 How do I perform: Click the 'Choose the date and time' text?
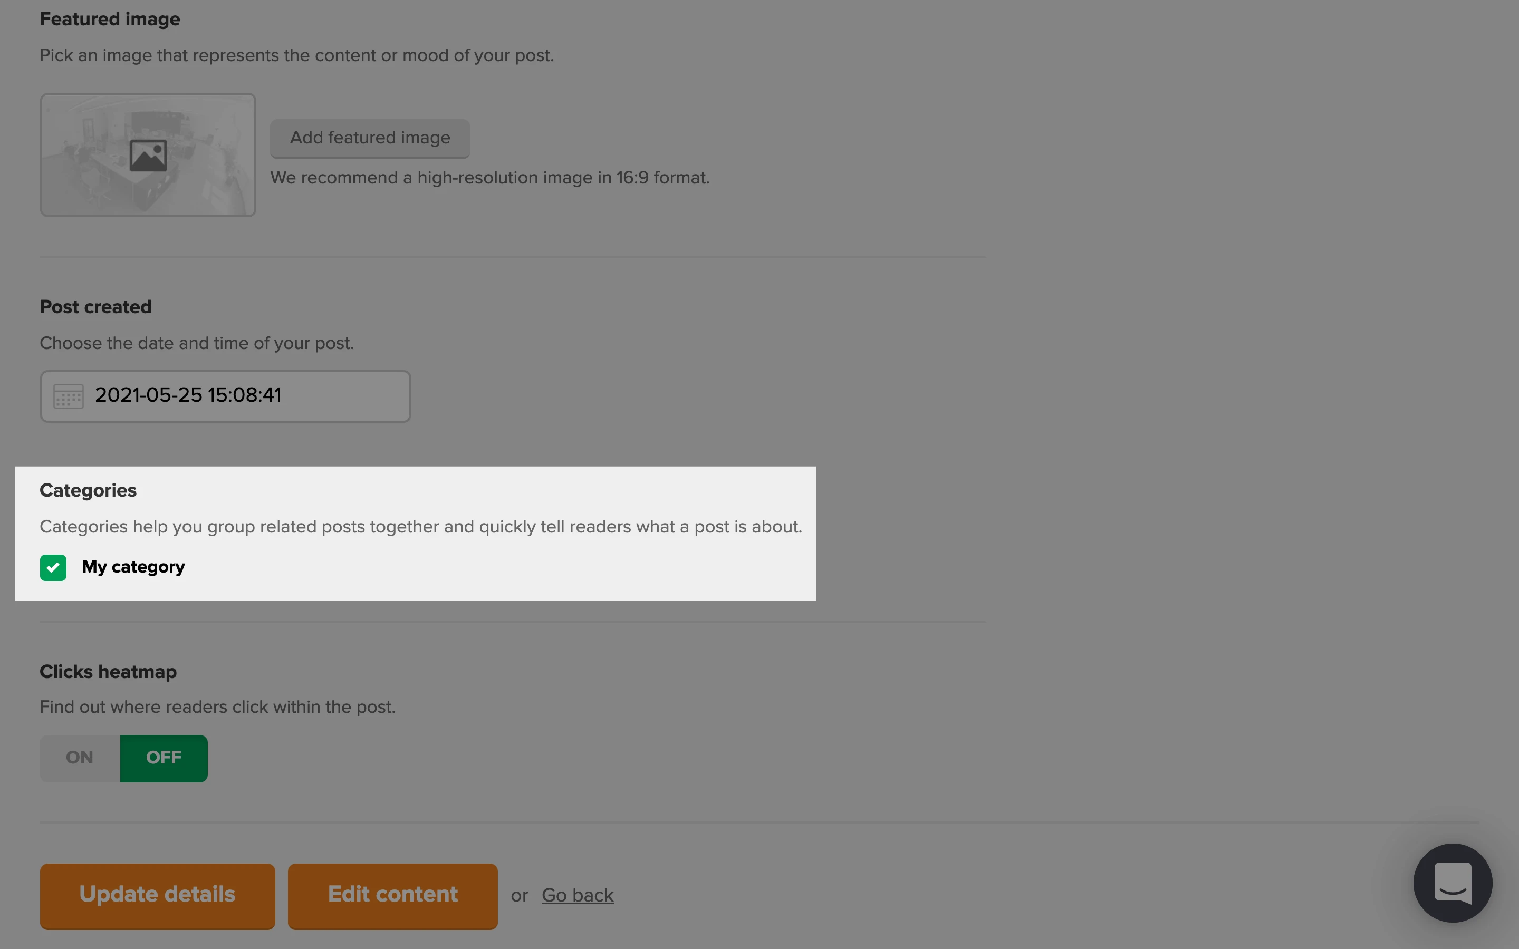pos(196,343)
